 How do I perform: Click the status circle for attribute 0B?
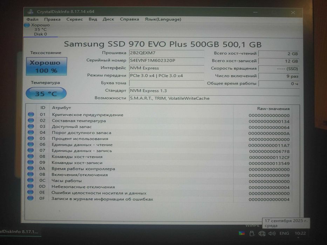tap(30, 174)
